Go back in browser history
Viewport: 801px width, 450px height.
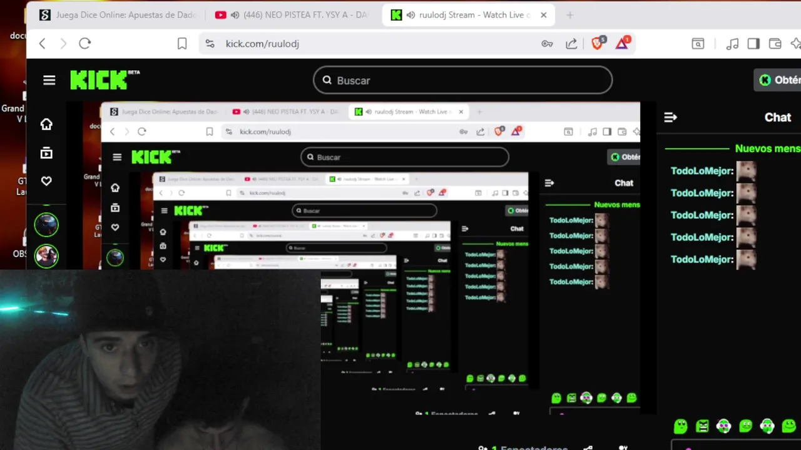pyautogui.click(x=42, y=44)
